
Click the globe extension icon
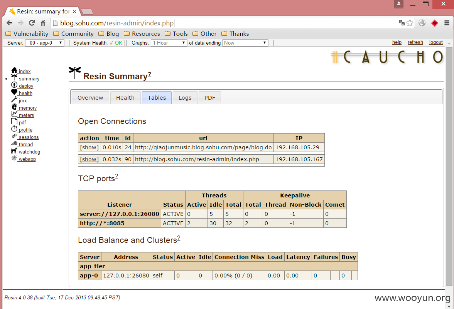[422, 23]
